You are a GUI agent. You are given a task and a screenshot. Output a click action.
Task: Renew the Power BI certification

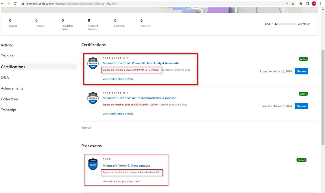pyautogui.click(x=301, y=71)
